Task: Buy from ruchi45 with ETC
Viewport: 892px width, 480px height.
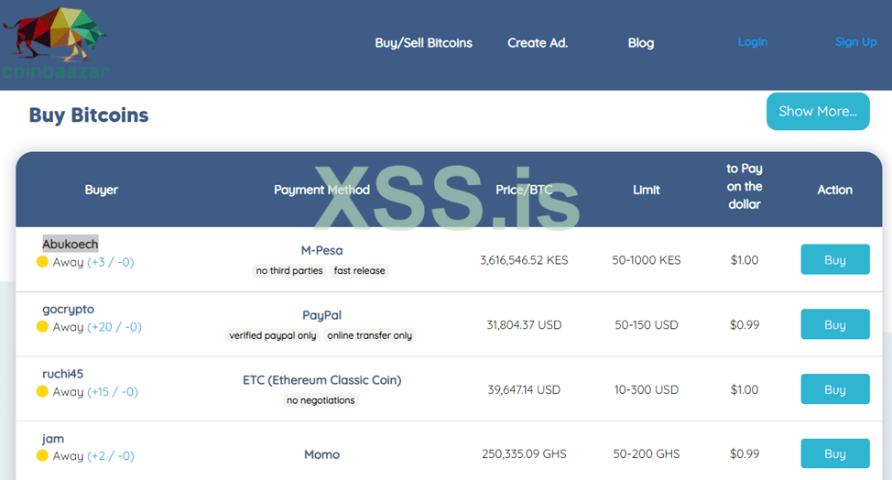Action: (x=834, y=389)
